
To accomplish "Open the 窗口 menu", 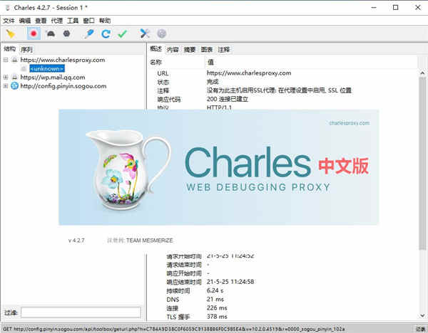I will click(x=88, y=21).
